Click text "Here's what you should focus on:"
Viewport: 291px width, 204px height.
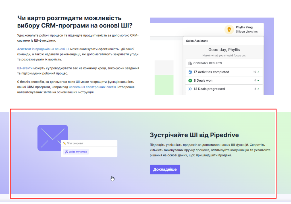tap(224, 55)
